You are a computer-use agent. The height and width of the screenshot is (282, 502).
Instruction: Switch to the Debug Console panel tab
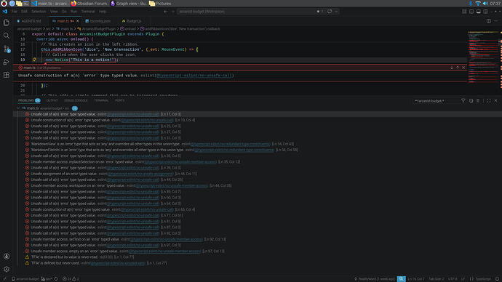coord(76,100)
